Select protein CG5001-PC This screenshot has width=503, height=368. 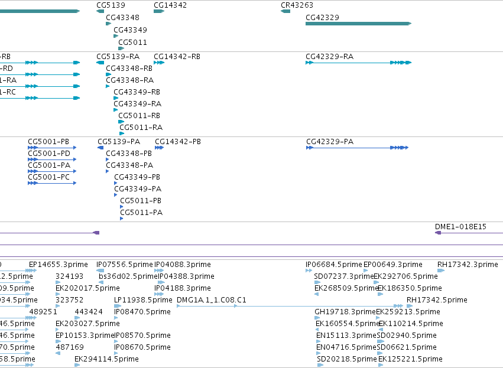click(x=48, y=177)
